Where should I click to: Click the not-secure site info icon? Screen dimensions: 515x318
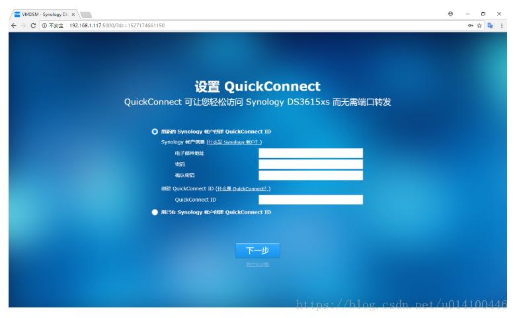click(x=44, y=26)
